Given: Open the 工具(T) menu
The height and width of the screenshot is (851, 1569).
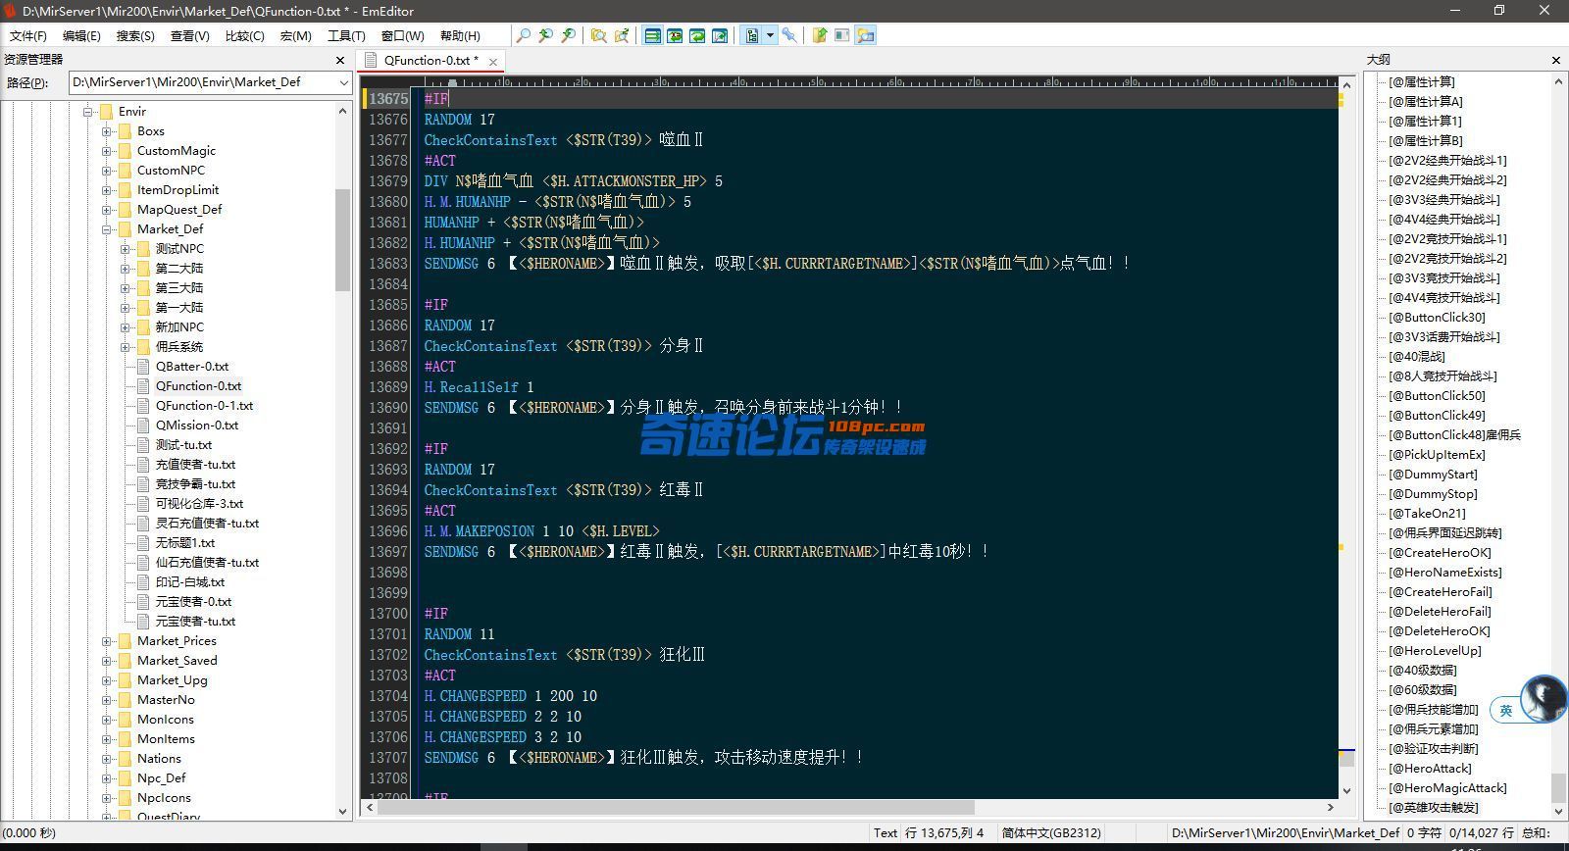Looking at the screenshot, I should coord(346,35).
